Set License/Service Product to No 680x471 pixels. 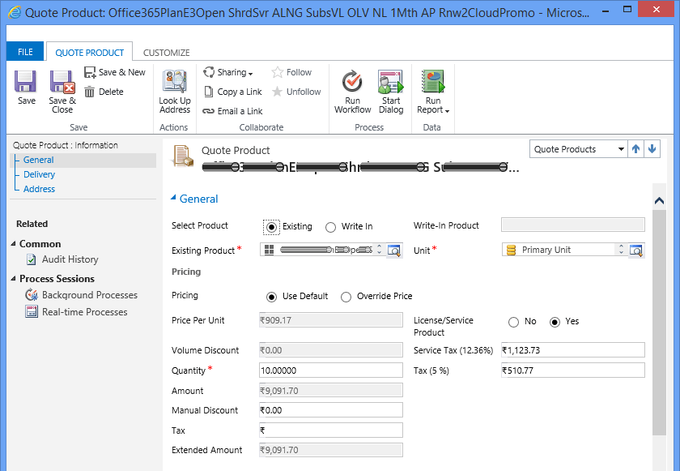coord(513,322)
